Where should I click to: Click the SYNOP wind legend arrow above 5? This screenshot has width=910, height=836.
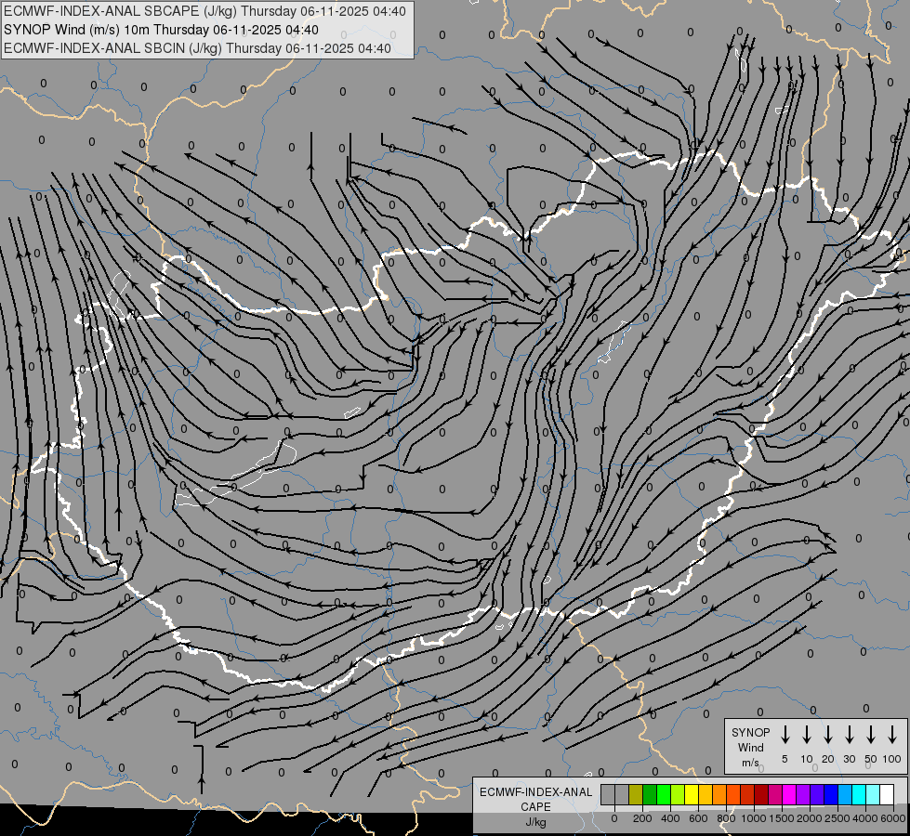(x=785, y=734)
